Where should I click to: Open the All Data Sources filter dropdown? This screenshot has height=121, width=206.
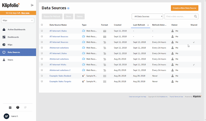tap(147, 17)
